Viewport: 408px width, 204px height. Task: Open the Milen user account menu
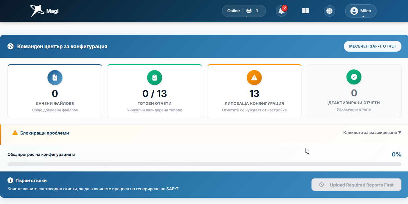361,11
